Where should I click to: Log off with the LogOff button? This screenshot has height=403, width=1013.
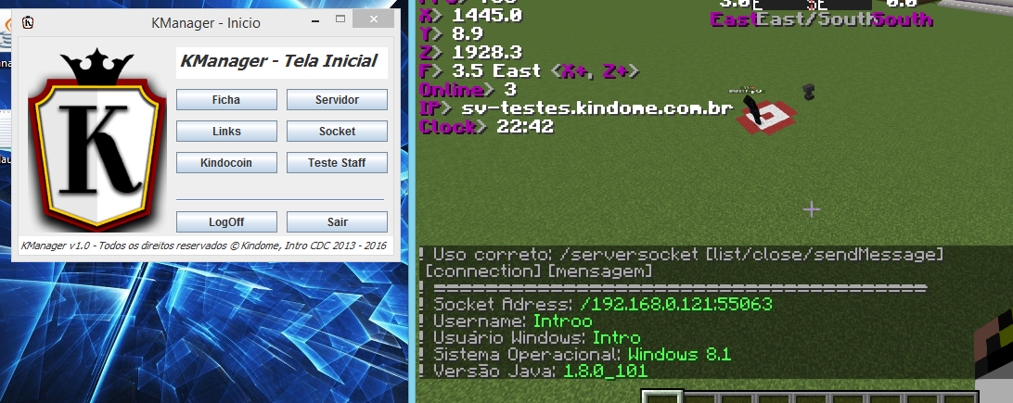(226, 221)
